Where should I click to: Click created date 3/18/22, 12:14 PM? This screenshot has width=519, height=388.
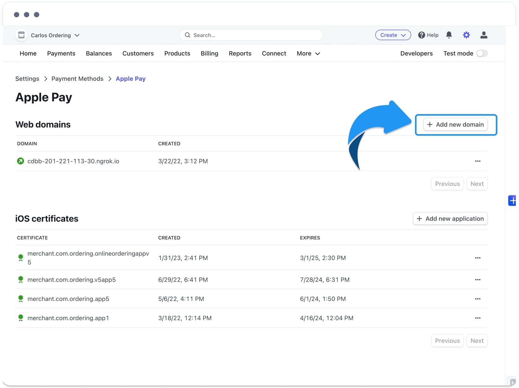[x=185, y=318]
